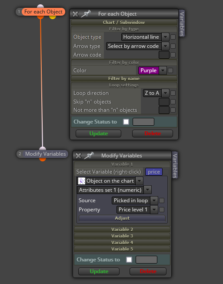Image resolution: width=223 pixels, height=284 pixels.
Task: Toggle checkbox next to Loop direction
Action: (x=173, y=93)
